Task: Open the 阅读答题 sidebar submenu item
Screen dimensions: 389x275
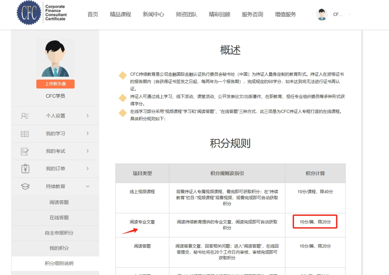Action: [59, 202]
